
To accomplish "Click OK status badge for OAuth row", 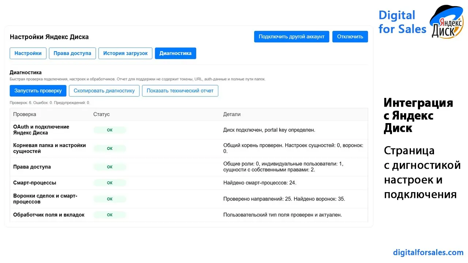I will click(x=110, y=130).
